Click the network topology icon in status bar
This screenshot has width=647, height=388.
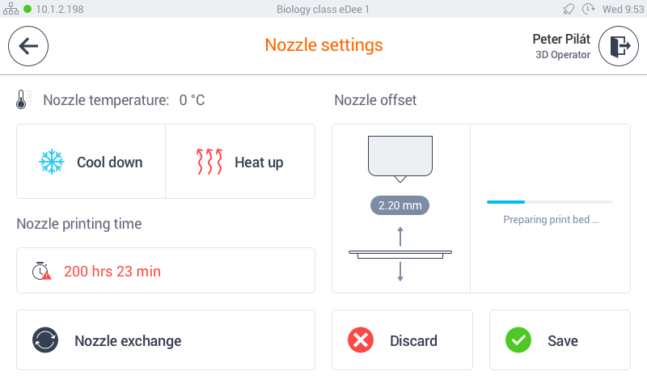click(11, 9)
